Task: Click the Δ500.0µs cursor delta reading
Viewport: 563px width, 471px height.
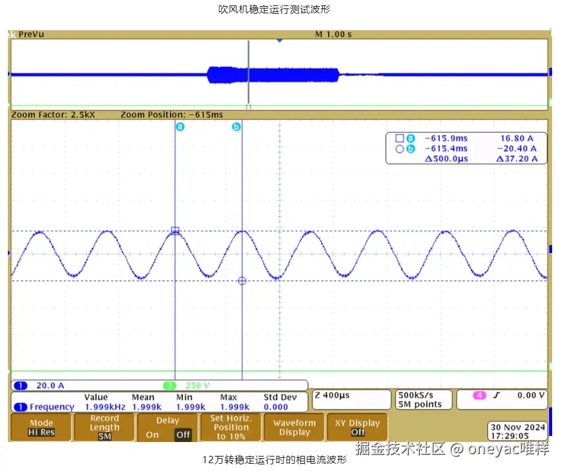Action: (446, 159)
